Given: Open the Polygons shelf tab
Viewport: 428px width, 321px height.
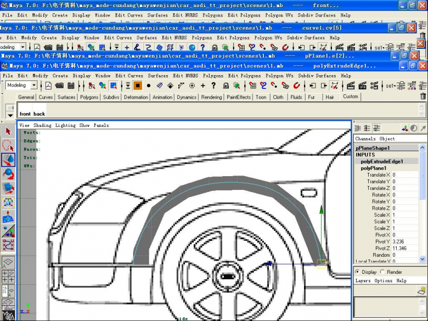Looking at the screenshot, I should (89, 97).
